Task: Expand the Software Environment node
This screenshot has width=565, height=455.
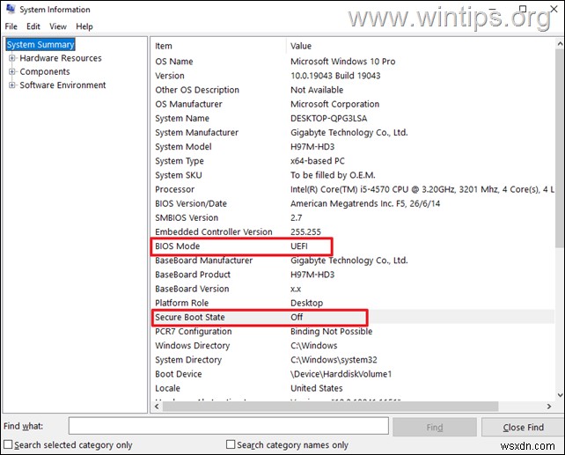Action: coord(12,85)
